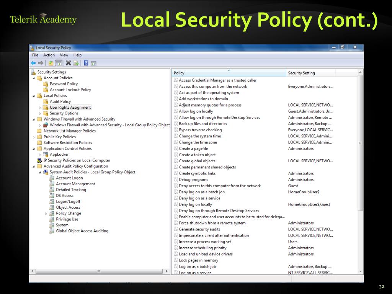Click the System Audit Policies node icon
This screenshot has width=392, height=294.
tap(46, 172)
